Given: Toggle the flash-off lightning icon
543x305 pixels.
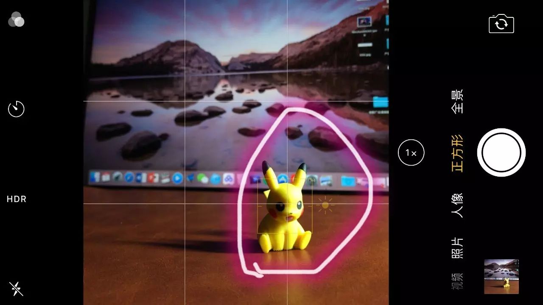Looking at the screenshot, I should pyautogui.click(x=16, y=289).
